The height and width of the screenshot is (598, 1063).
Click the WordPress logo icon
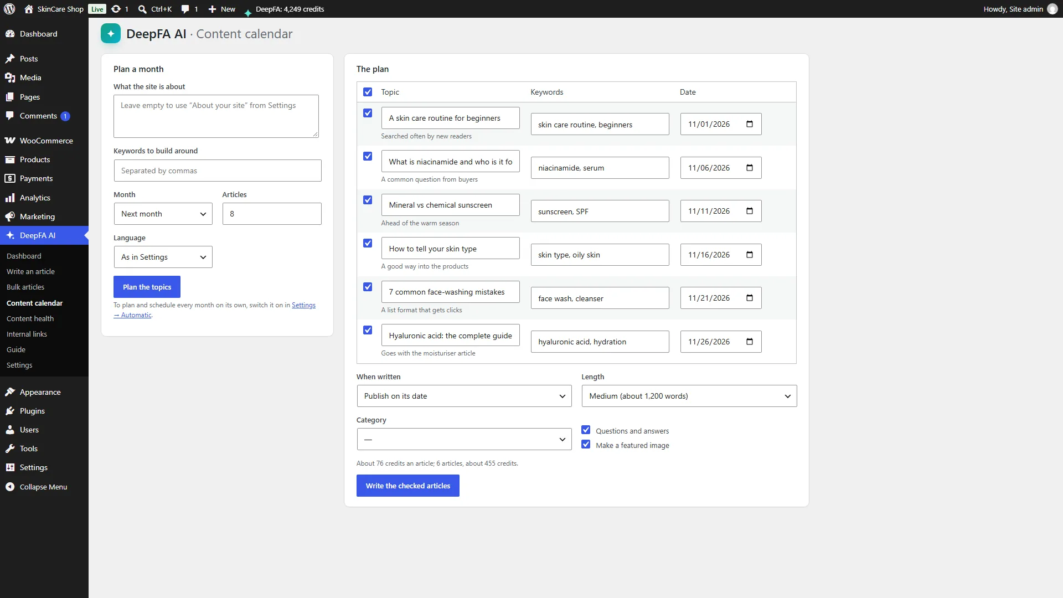(9, 9)
